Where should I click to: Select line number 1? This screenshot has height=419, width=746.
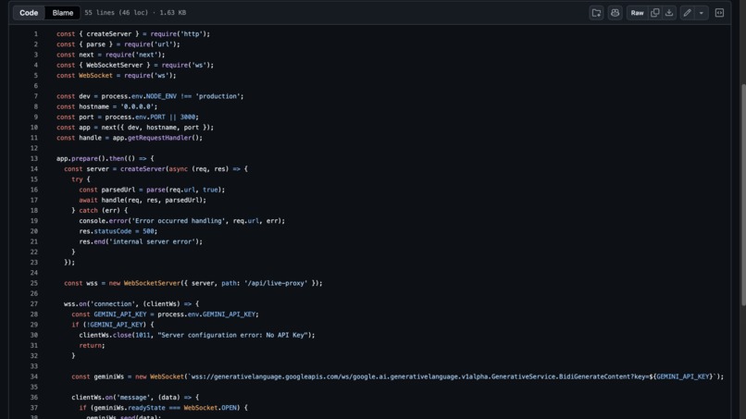click(36, 34)
